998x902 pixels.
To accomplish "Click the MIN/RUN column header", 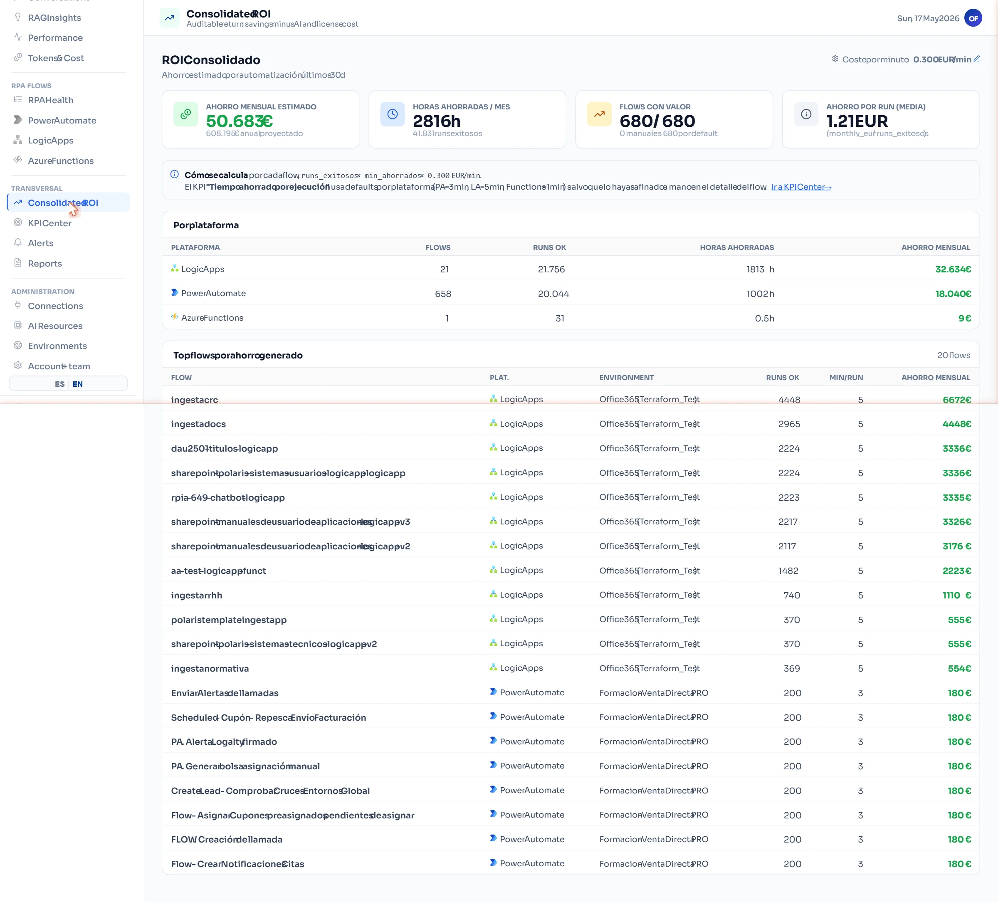I will (x=846, y=378).
